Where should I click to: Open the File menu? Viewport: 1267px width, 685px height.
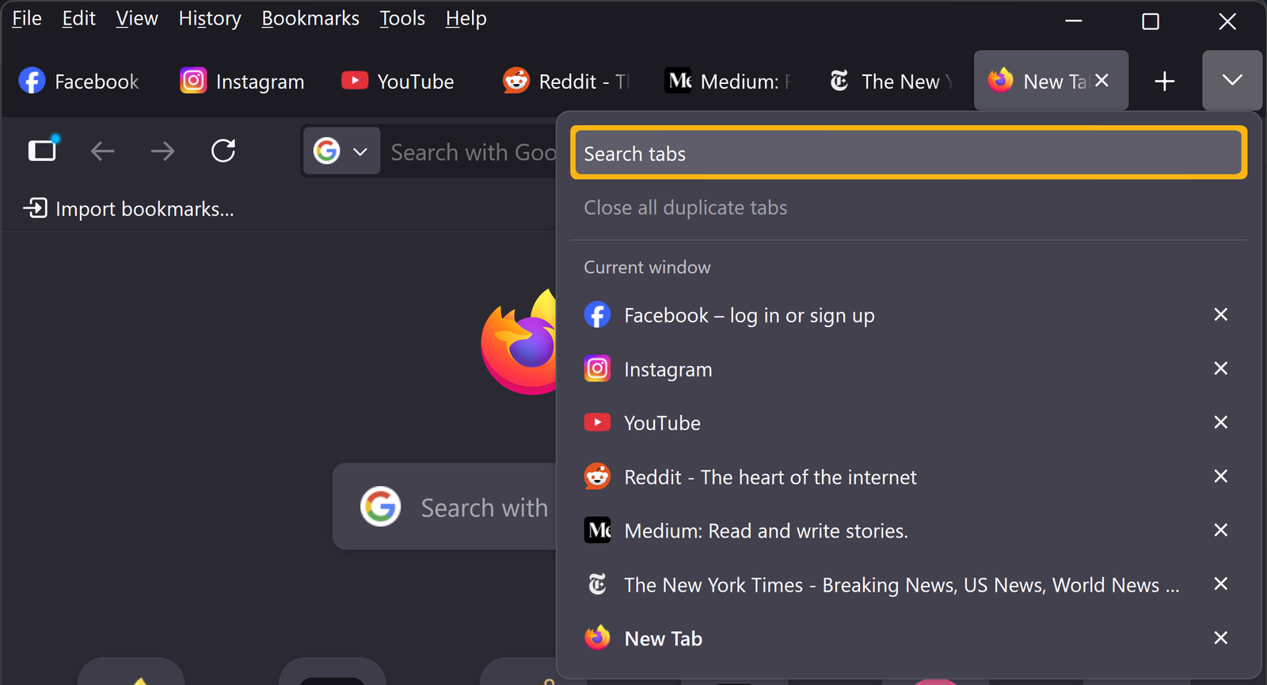27,18
